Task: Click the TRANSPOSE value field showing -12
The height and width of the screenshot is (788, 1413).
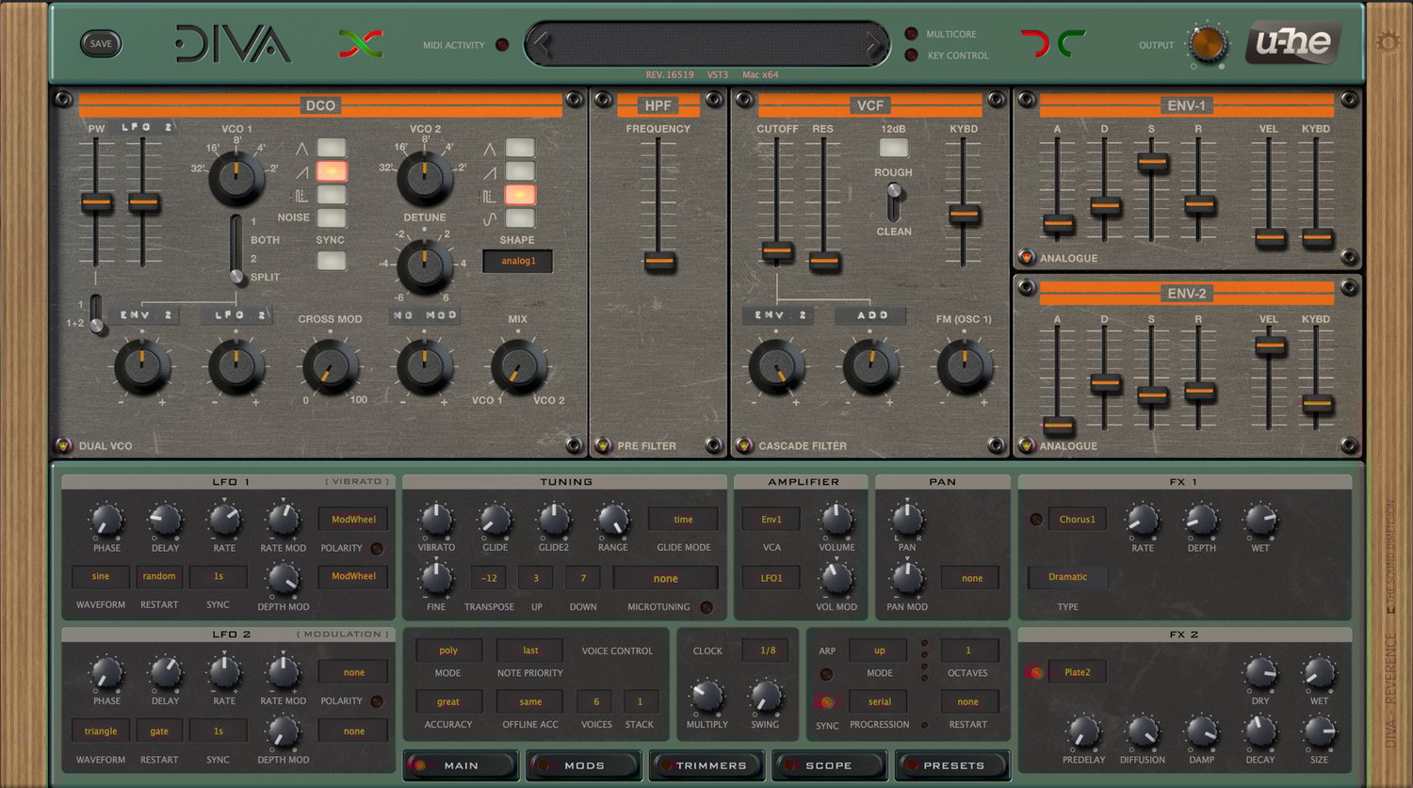Action: coord(489,578)
